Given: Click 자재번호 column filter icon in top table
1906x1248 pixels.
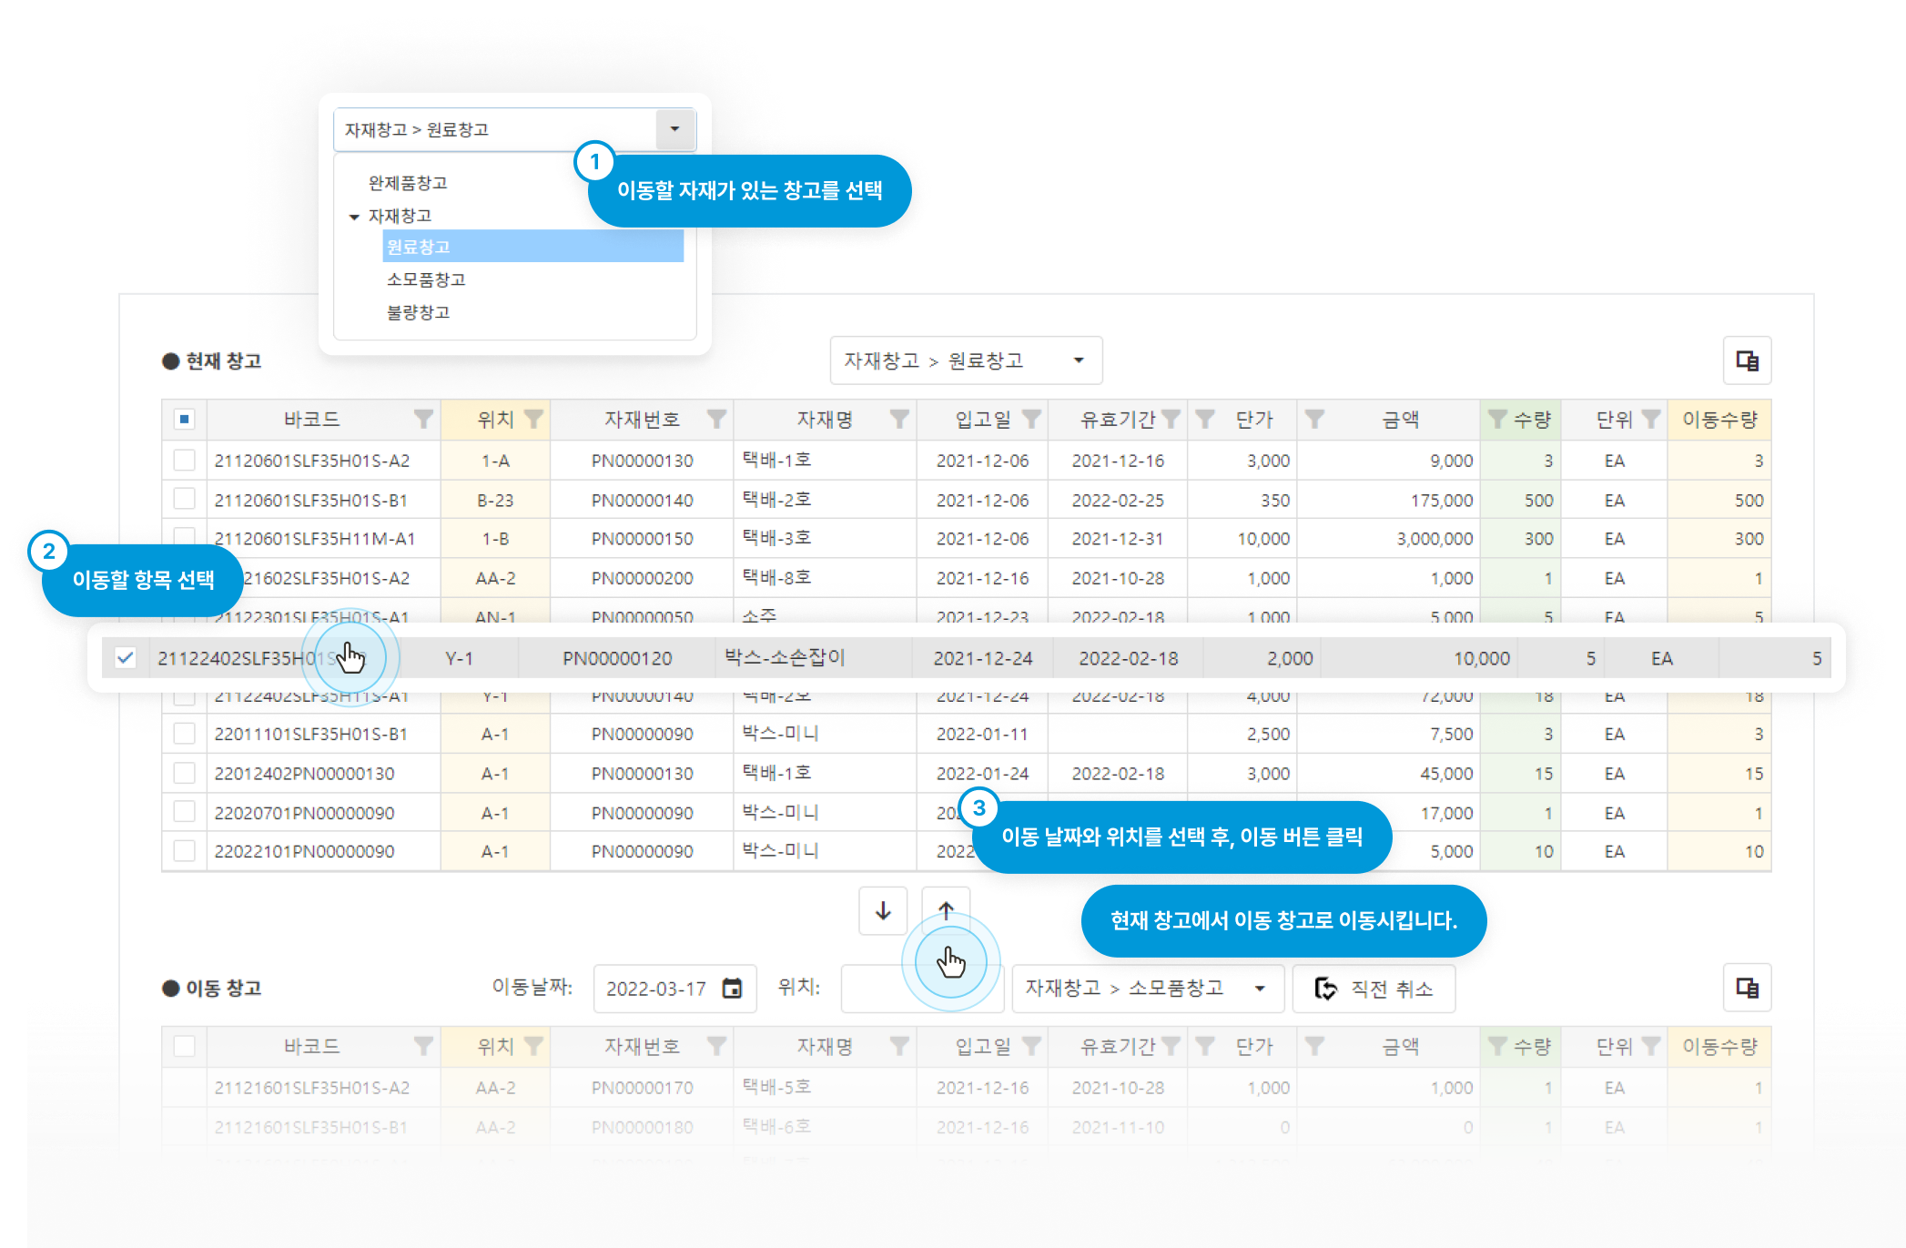Looking at the screenshot, I should [x=717, y=419].
